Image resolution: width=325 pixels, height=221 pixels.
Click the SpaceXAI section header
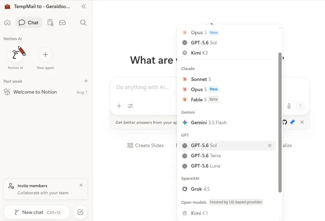pyautogui.click(x=190, y=178)
